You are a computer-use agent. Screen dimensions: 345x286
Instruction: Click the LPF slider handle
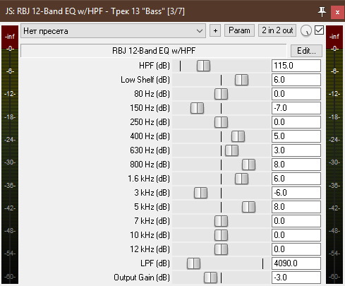coord(193,263)
